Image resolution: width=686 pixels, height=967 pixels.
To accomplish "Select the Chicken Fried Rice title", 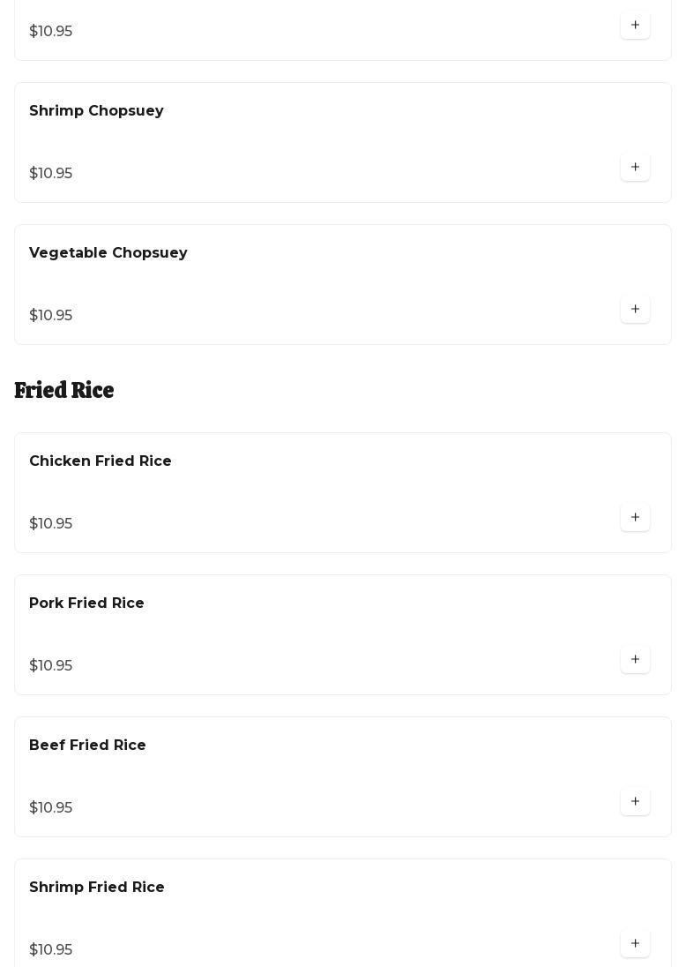I will 100,461.
